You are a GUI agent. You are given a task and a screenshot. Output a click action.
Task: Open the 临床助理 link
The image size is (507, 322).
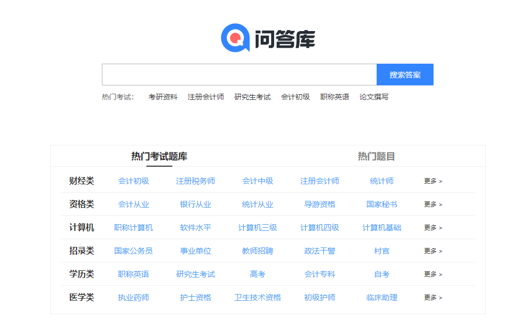[x=382, y=297]
